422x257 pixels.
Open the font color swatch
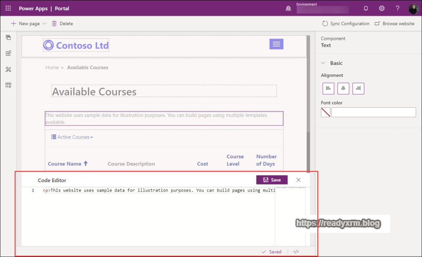click(326, 112)
